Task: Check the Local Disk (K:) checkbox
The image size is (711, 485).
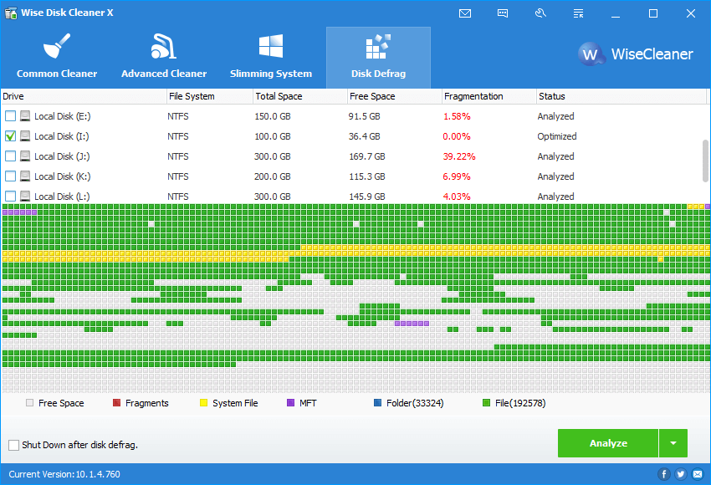Action: tap(10, 176)
